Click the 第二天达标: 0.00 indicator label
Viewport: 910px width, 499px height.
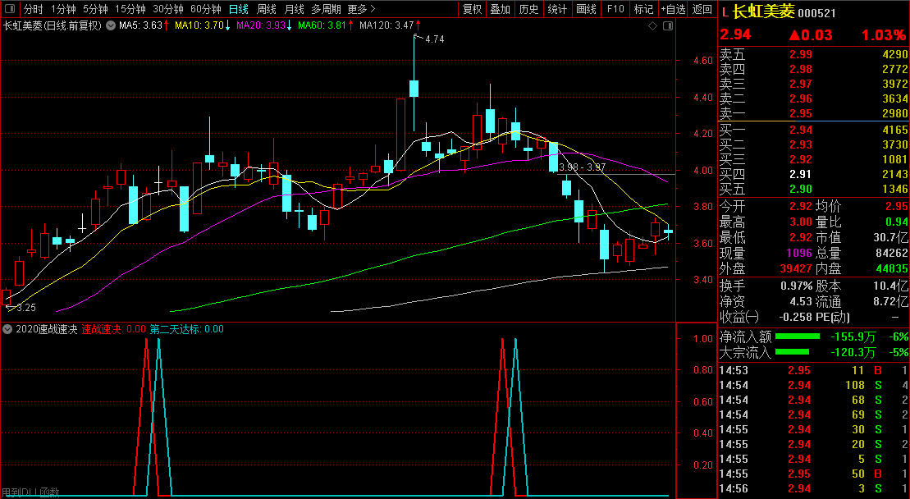[187, 329]
